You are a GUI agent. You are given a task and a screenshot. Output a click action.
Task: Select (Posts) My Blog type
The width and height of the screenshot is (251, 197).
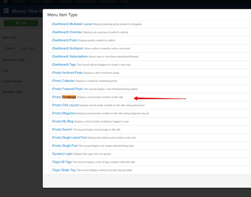coord(62,121)
